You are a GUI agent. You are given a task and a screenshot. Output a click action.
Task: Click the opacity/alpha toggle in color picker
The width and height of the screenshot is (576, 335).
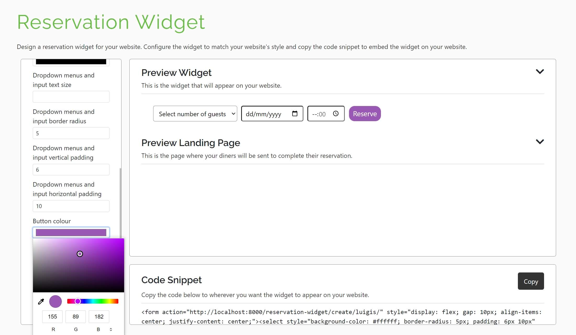(112, 330)
